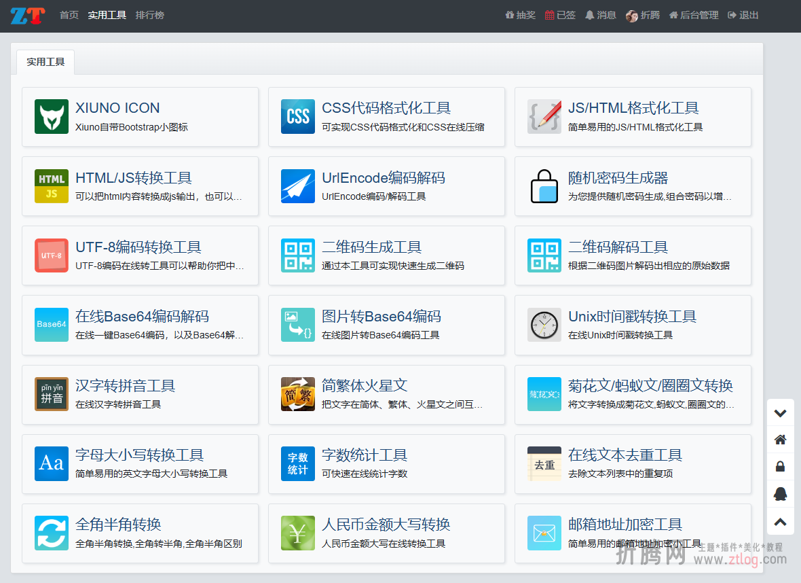Click the 后台管理 admin link

point(694,15)
